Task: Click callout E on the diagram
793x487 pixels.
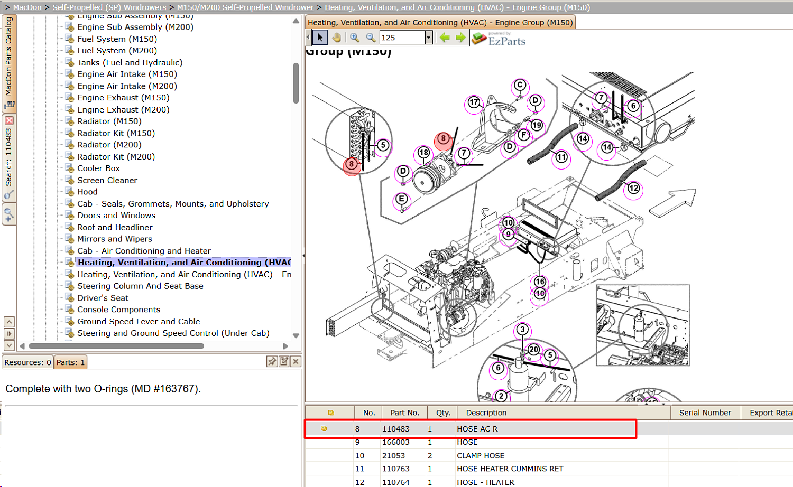Action: pyautogui.click(x=402, y=199)
